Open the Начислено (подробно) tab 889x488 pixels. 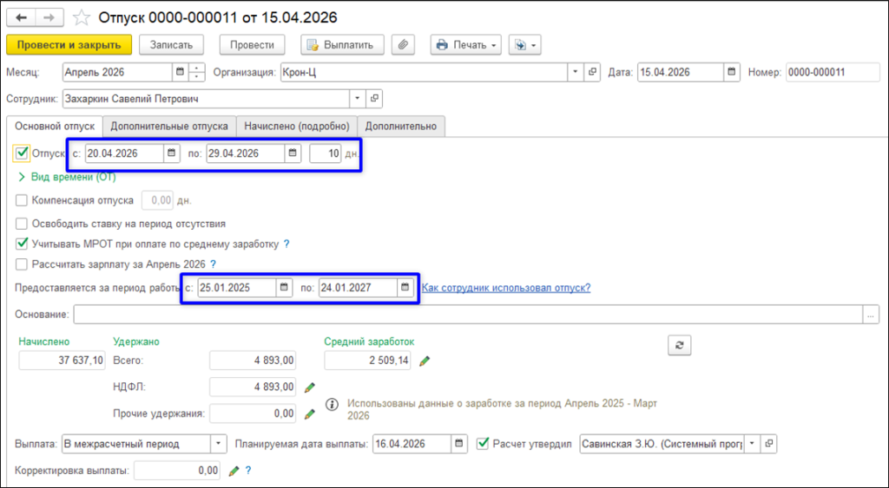[297, 127]
